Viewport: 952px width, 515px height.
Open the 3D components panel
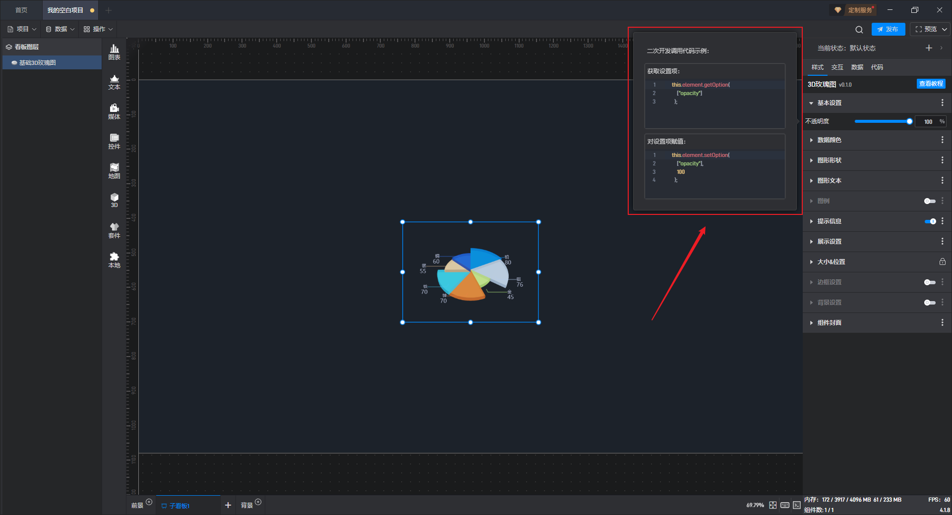[114, 200]
